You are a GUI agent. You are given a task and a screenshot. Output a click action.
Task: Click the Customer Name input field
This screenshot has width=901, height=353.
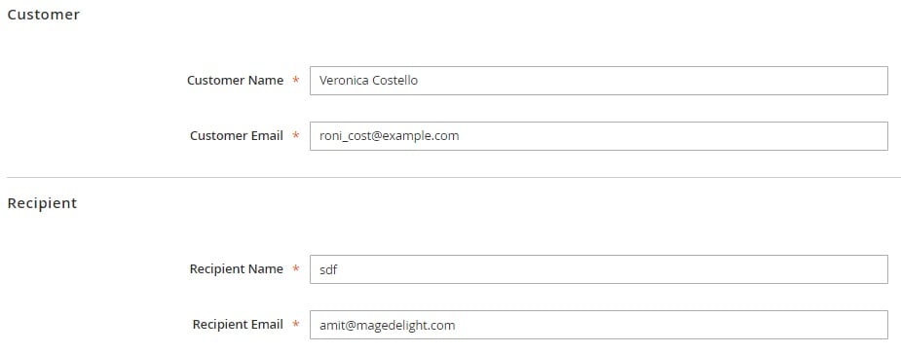coord(599,81)
